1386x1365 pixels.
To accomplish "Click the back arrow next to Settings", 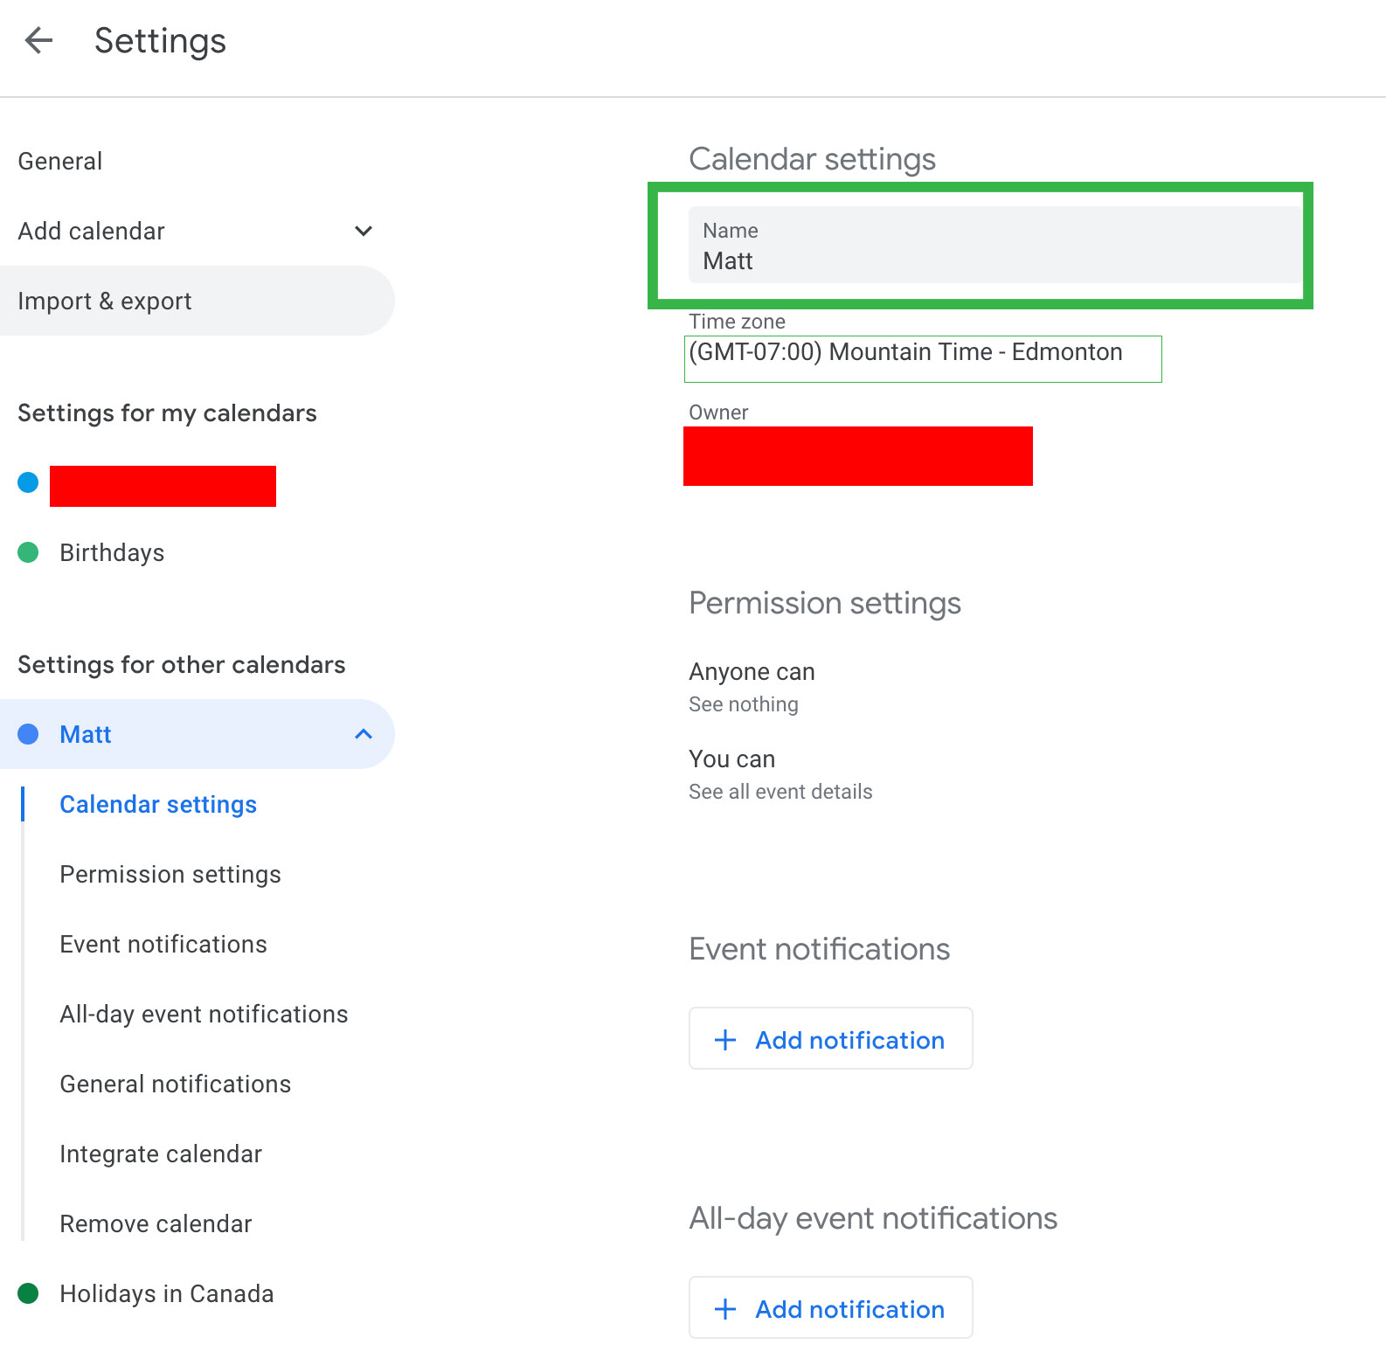I will tap(38, 40).
